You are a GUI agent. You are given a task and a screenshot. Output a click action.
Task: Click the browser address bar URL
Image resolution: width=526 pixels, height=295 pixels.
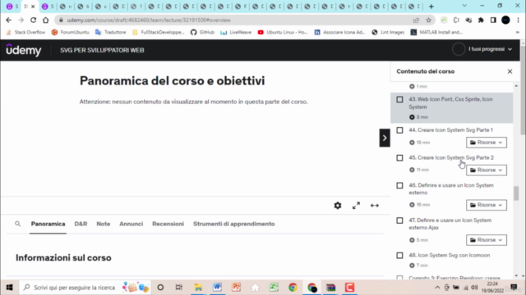(149, 20)
